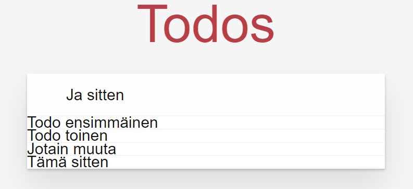The height and width of the screenshot is (189, 413).
Task: Click the word 'ensimmäinen' in the first todo
Action: pos(111,123)
